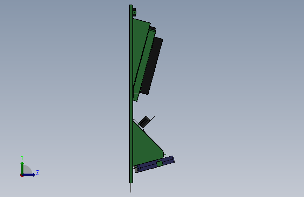Select the small green clip on the blue rail

(x=160, y=164)
